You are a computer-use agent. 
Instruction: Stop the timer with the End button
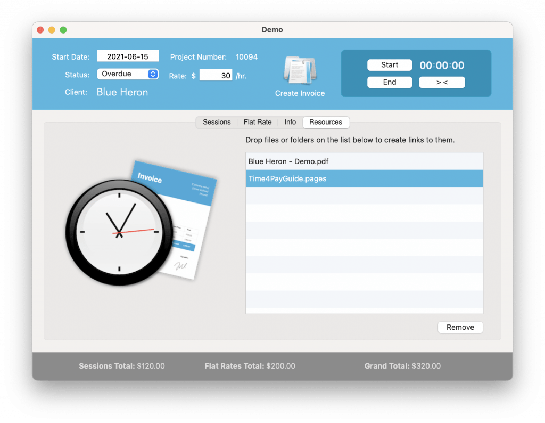389,82
